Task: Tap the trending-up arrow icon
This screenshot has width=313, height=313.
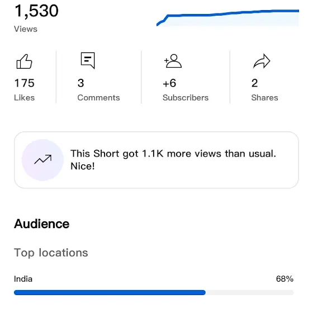Action: point(42,160)
